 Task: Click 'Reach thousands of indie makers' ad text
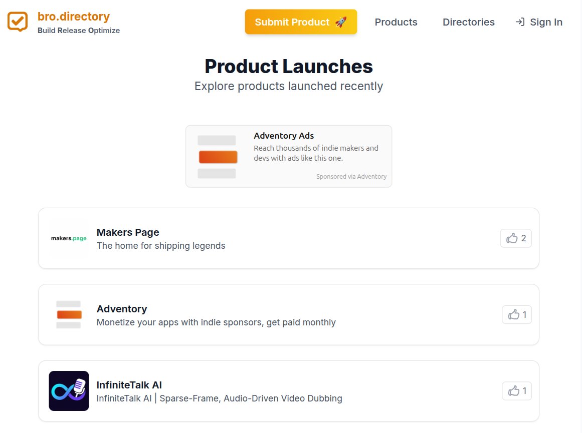pyautogui.click(x=316, y=153)
